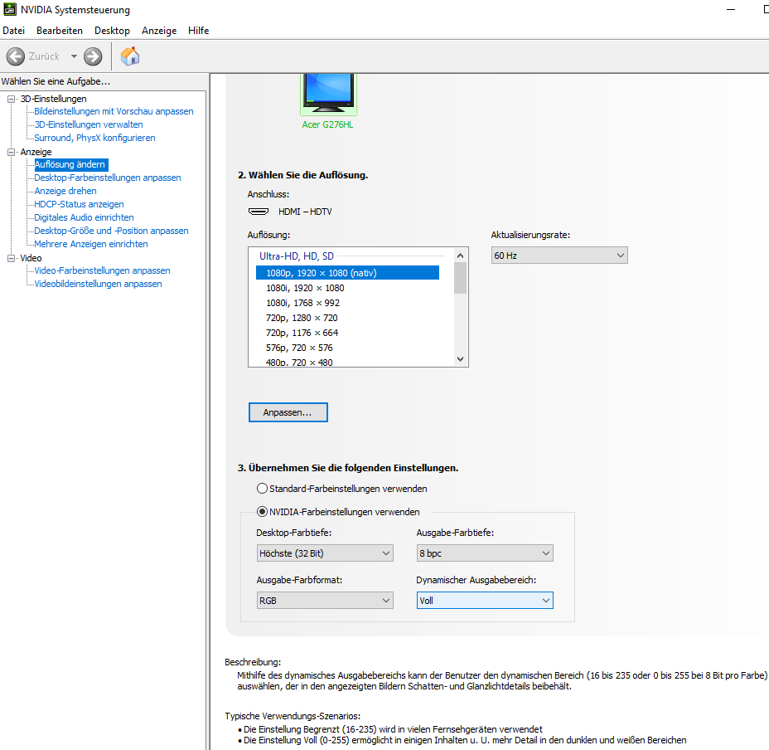Collapse the Anzeige tree node
The height and width of the screenshot is (750, 769).
click(12, 152)
